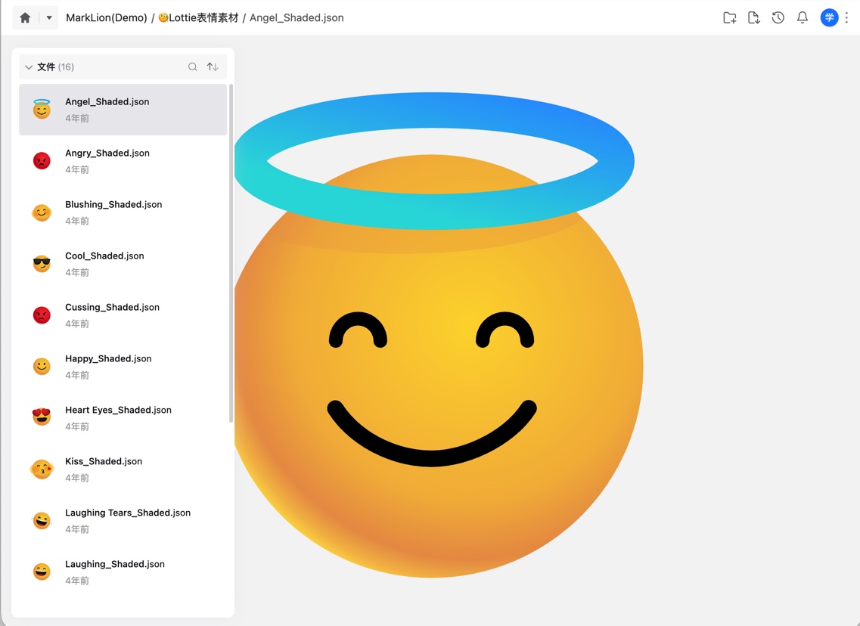Viewport: 860px width, 626px height.
Task: Open the vertical three-dot more menu
Action: 847,17
